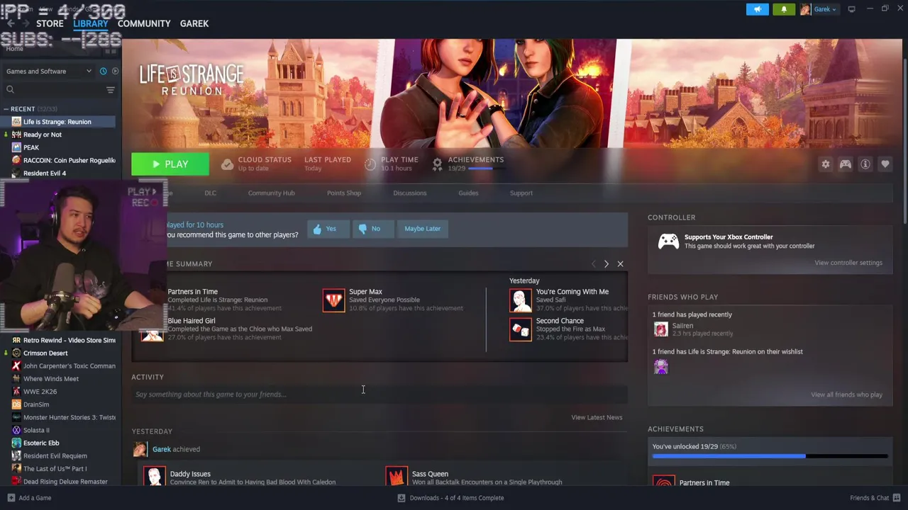Click You're Coming With Me achievement icon

click(x=520, y=300)
